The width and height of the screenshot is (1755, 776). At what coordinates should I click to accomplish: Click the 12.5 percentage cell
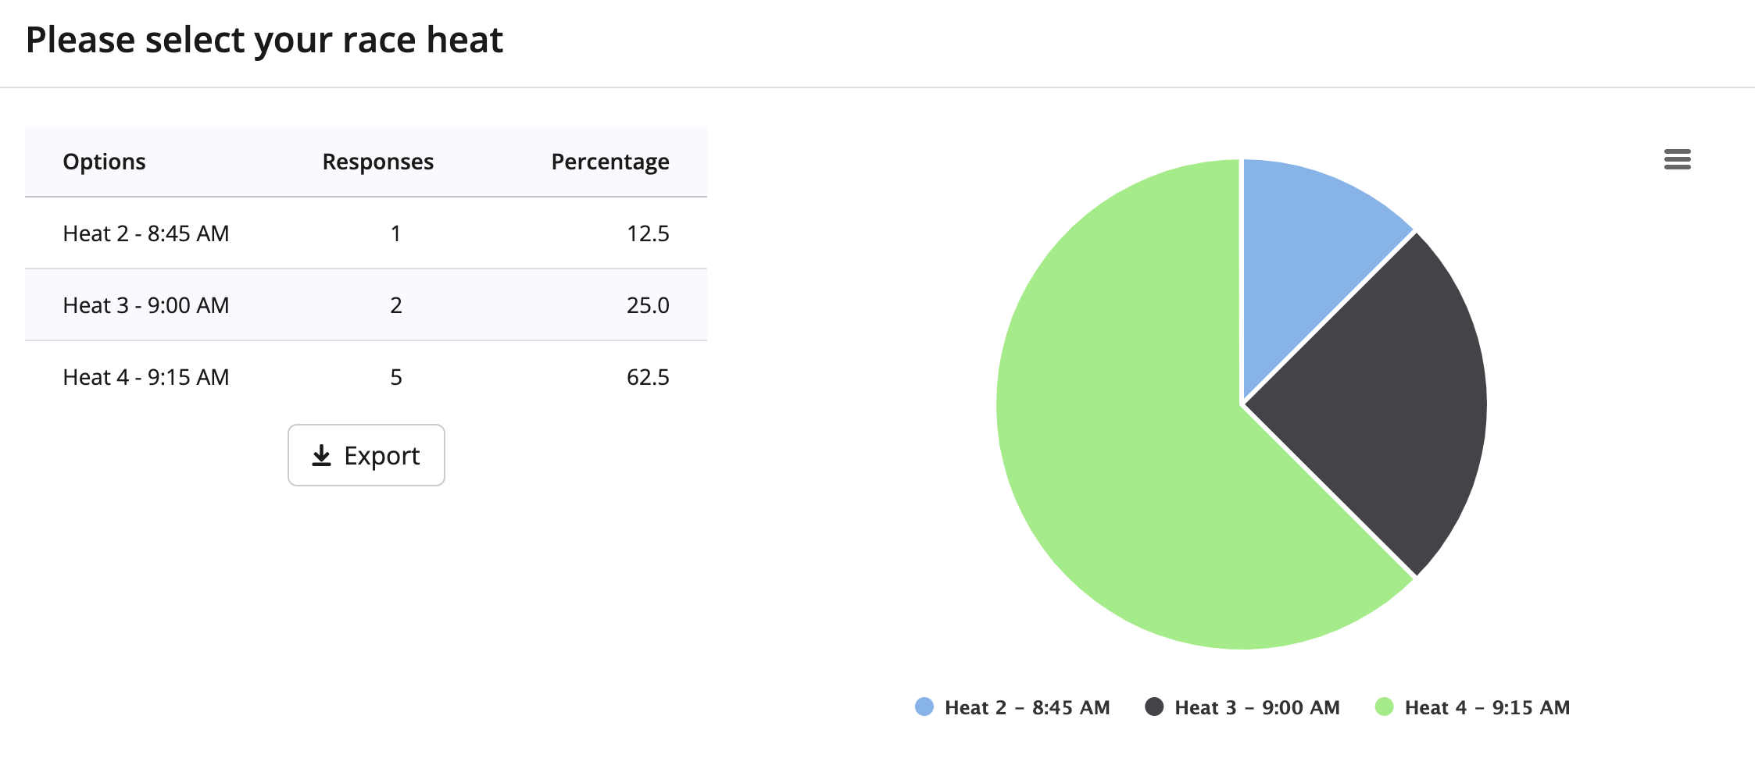coord(648,233)
